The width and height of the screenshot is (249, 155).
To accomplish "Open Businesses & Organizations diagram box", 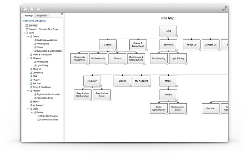I will pyautogui.click(x=136, y=58).
